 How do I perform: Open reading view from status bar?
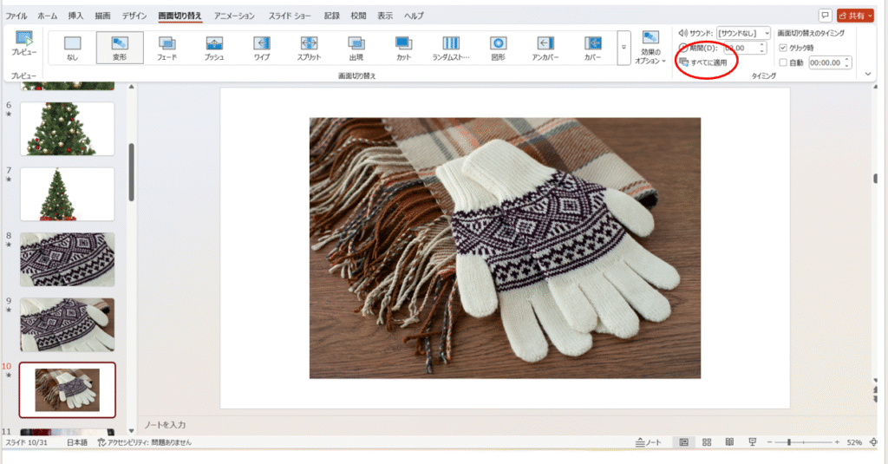tap(729, 442)
